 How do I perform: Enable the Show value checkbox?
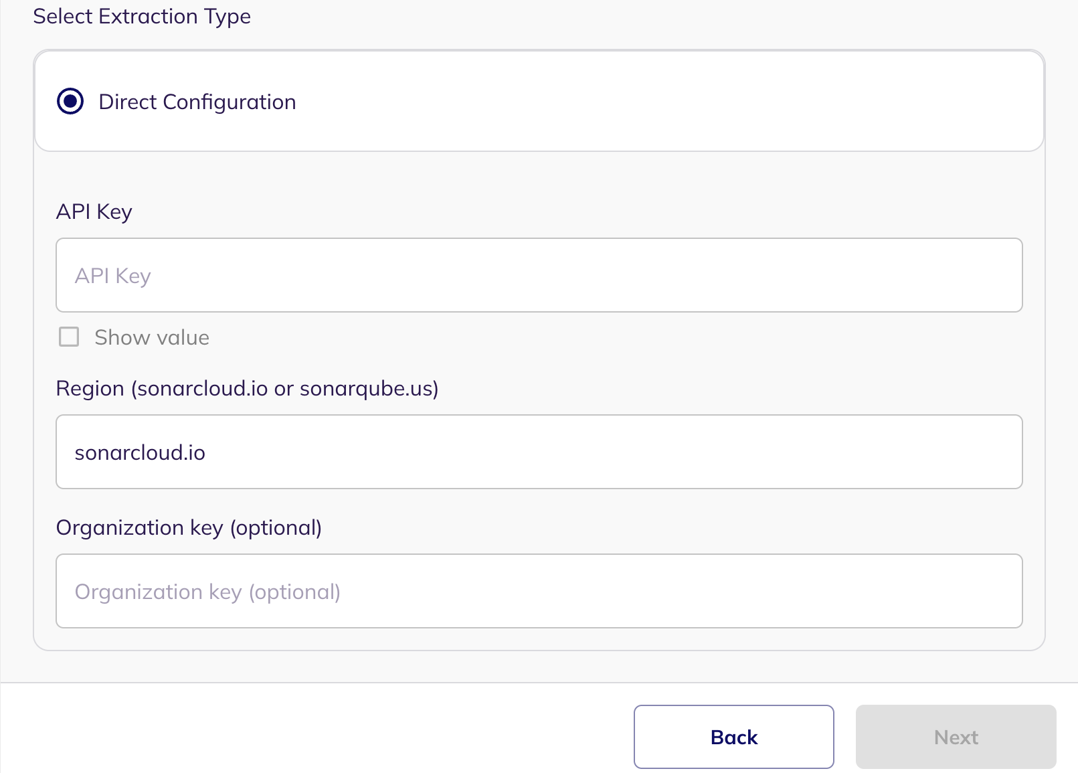coord(69,337)
